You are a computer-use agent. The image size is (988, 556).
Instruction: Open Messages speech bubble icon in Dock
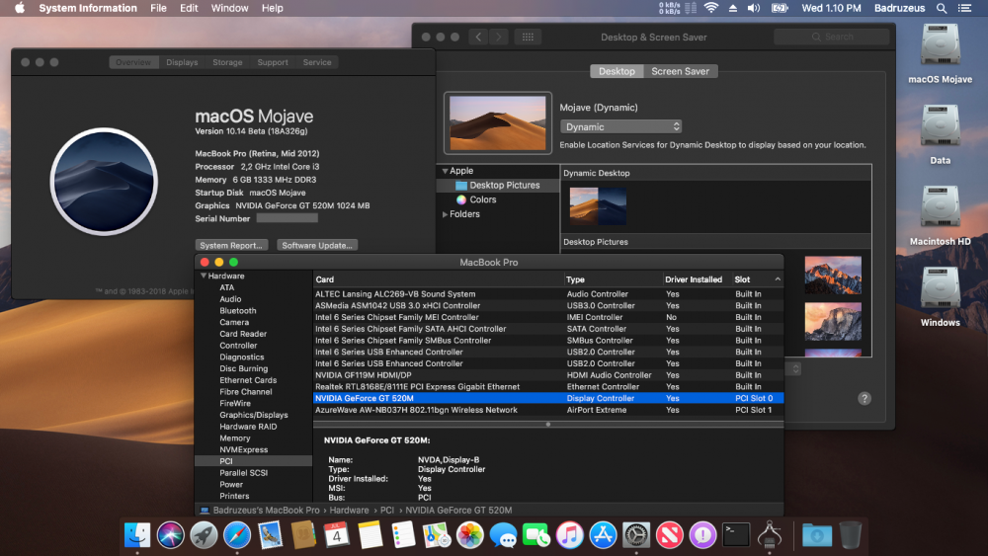[x=504, y=535]
